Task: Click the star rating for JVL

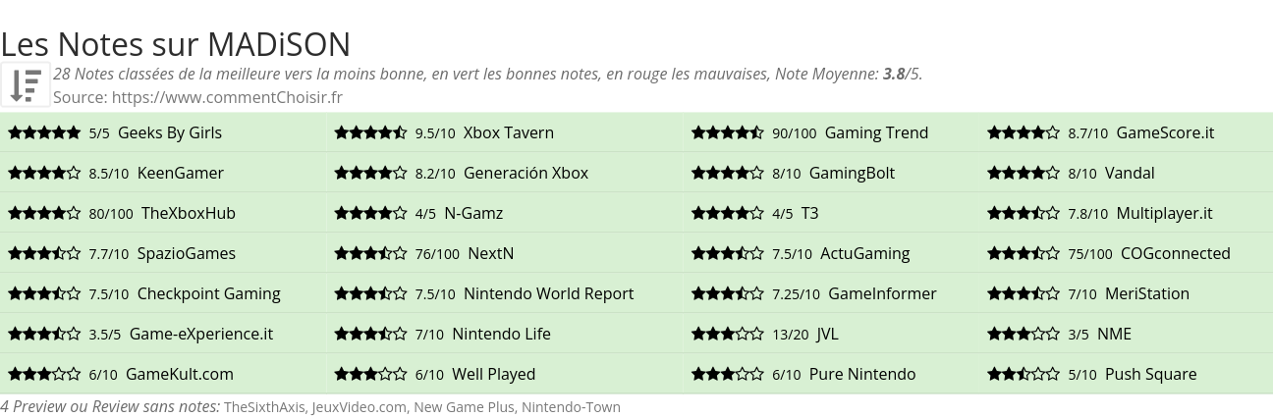Action: tap(728, 334)
